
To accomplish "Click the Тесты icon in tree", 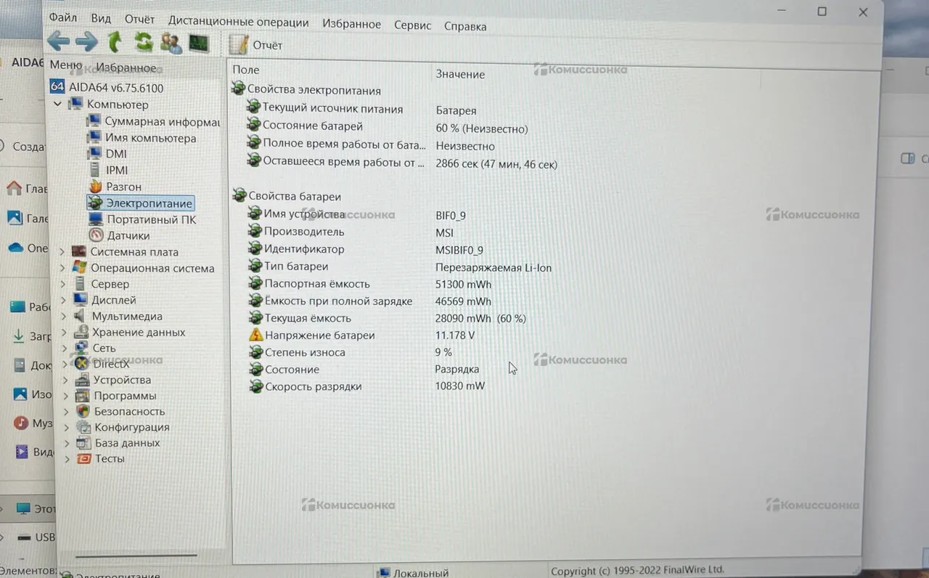I will point(83,459).
